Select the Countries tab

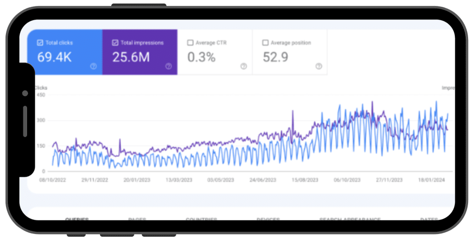(201, 220)
